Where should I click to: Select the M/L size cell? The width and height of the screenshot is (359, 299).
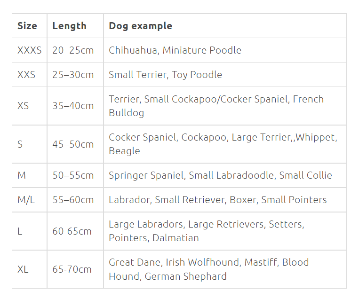point(26,200)
